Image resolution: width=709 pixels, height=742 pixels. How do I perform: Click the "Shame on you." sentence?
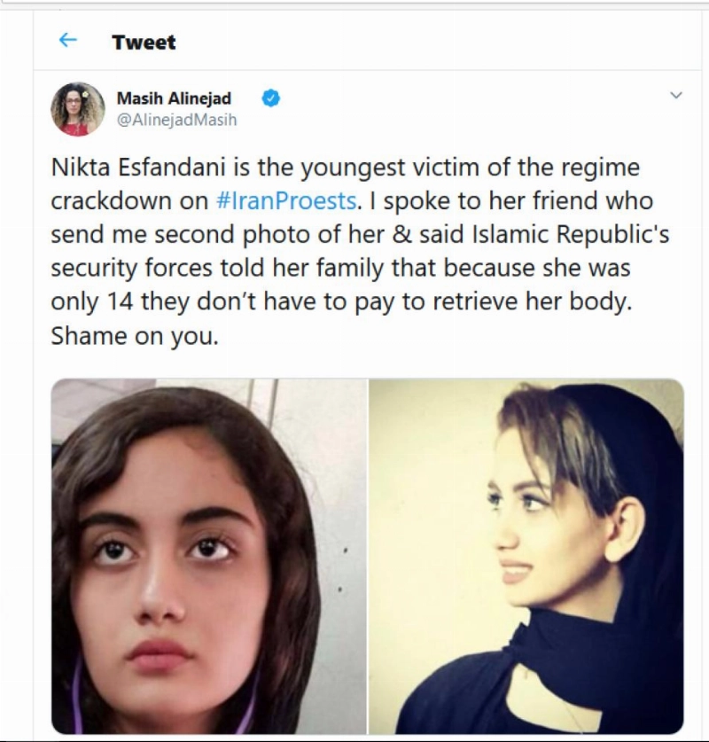coord(135,336)
